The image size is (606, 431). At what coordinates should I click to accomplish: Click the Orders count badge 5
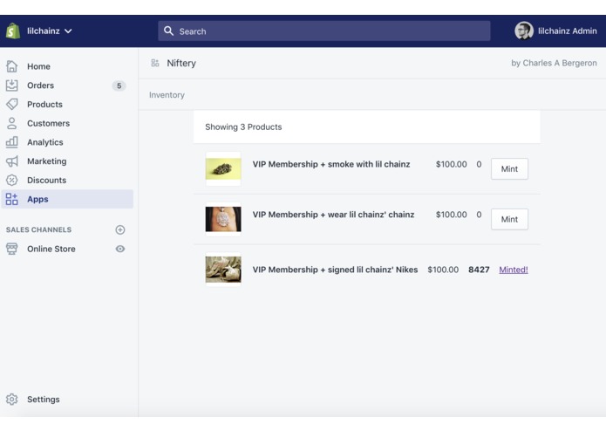click(119, 86)
